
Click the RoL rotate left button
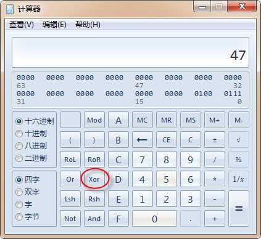tap(70, 160)
